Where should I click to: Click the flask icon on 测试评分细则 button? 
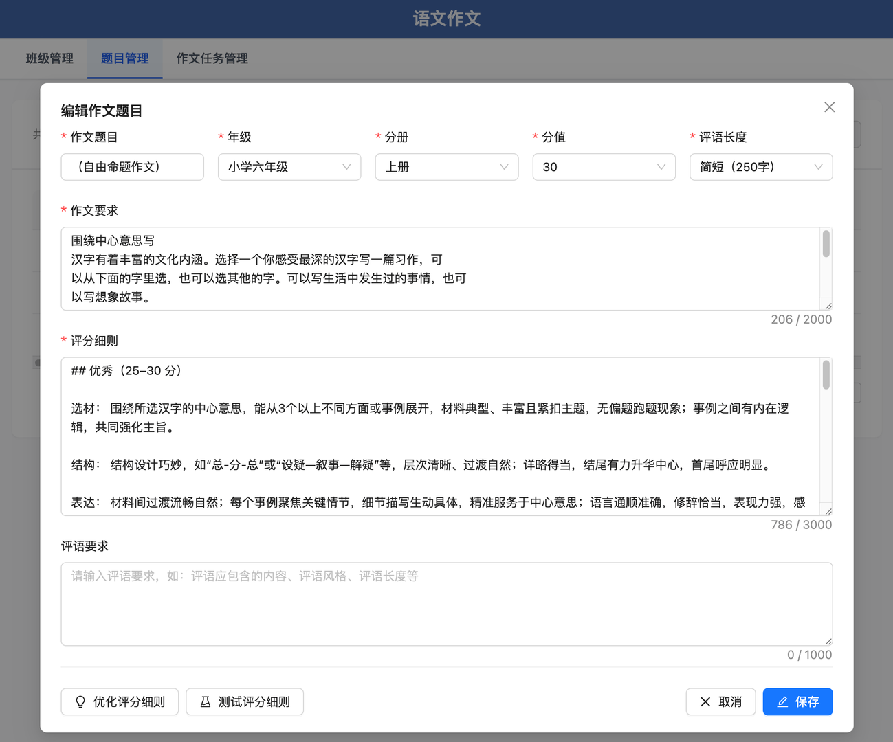[206, 701]
